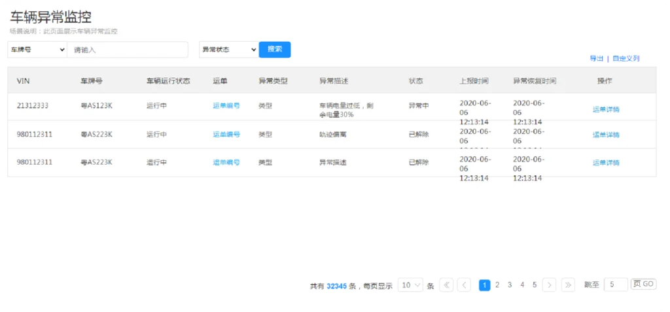670x312 pixels.
Task: Switch to page 3 in pagination
Action: (510, 285)
